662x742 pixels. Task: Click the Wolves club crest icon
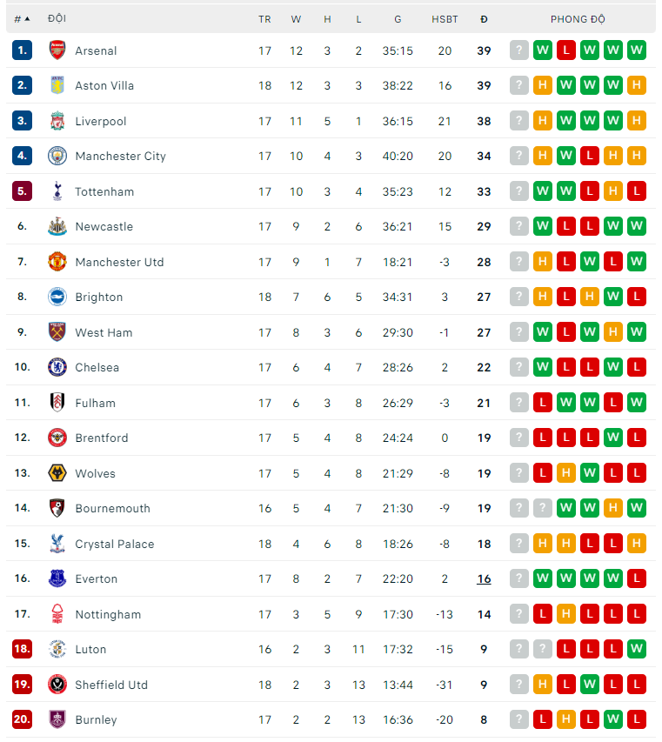57,473
